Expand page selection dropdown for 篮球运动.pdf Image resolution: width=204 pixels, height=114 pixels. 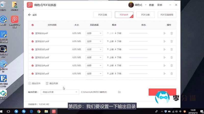(x=94, y=33)
